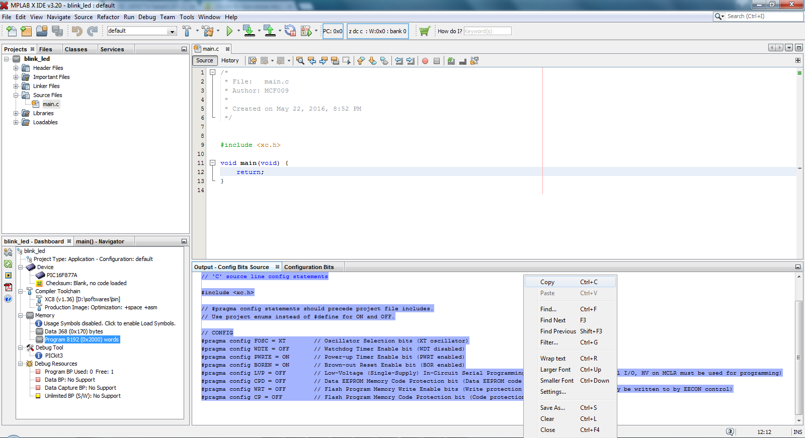Select main.c in Projects tree
This screenshot has height=438, width=805.
point(50,104)
